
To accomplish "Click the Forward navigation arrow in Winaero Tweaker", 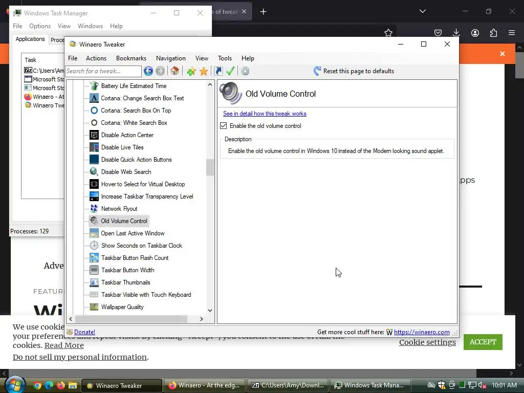I will click(x=160, y=71).
